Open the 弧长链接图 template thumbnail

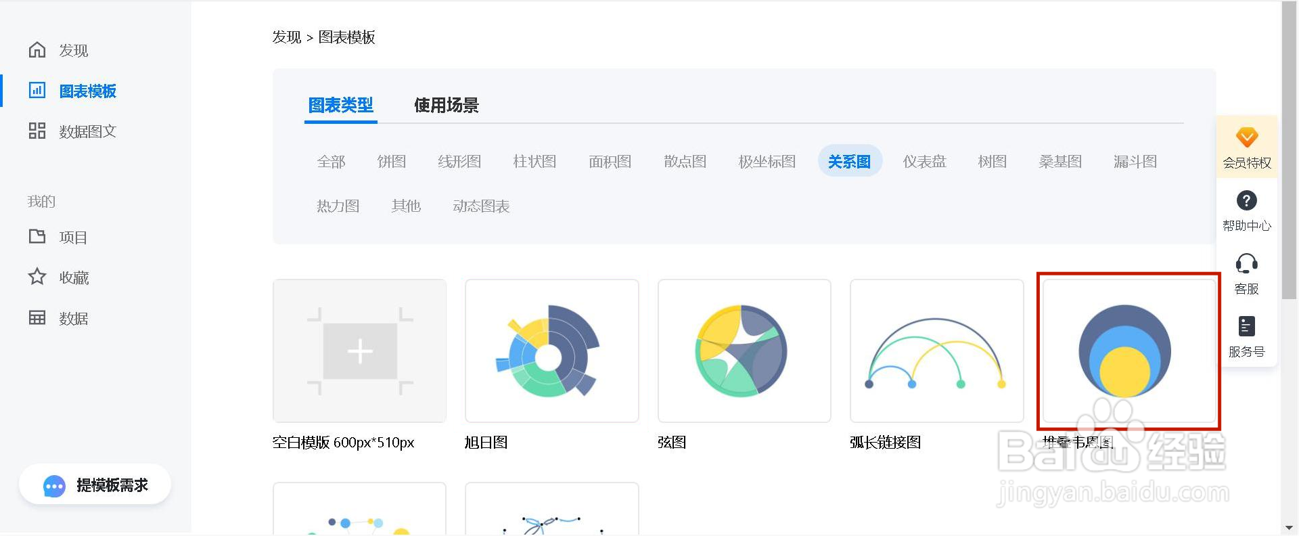pos(937,351)
